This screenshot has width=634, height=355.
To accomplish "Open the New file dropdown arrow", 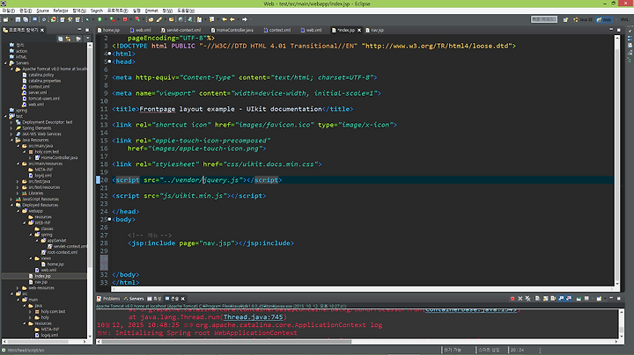I will (x=10, y=19).
